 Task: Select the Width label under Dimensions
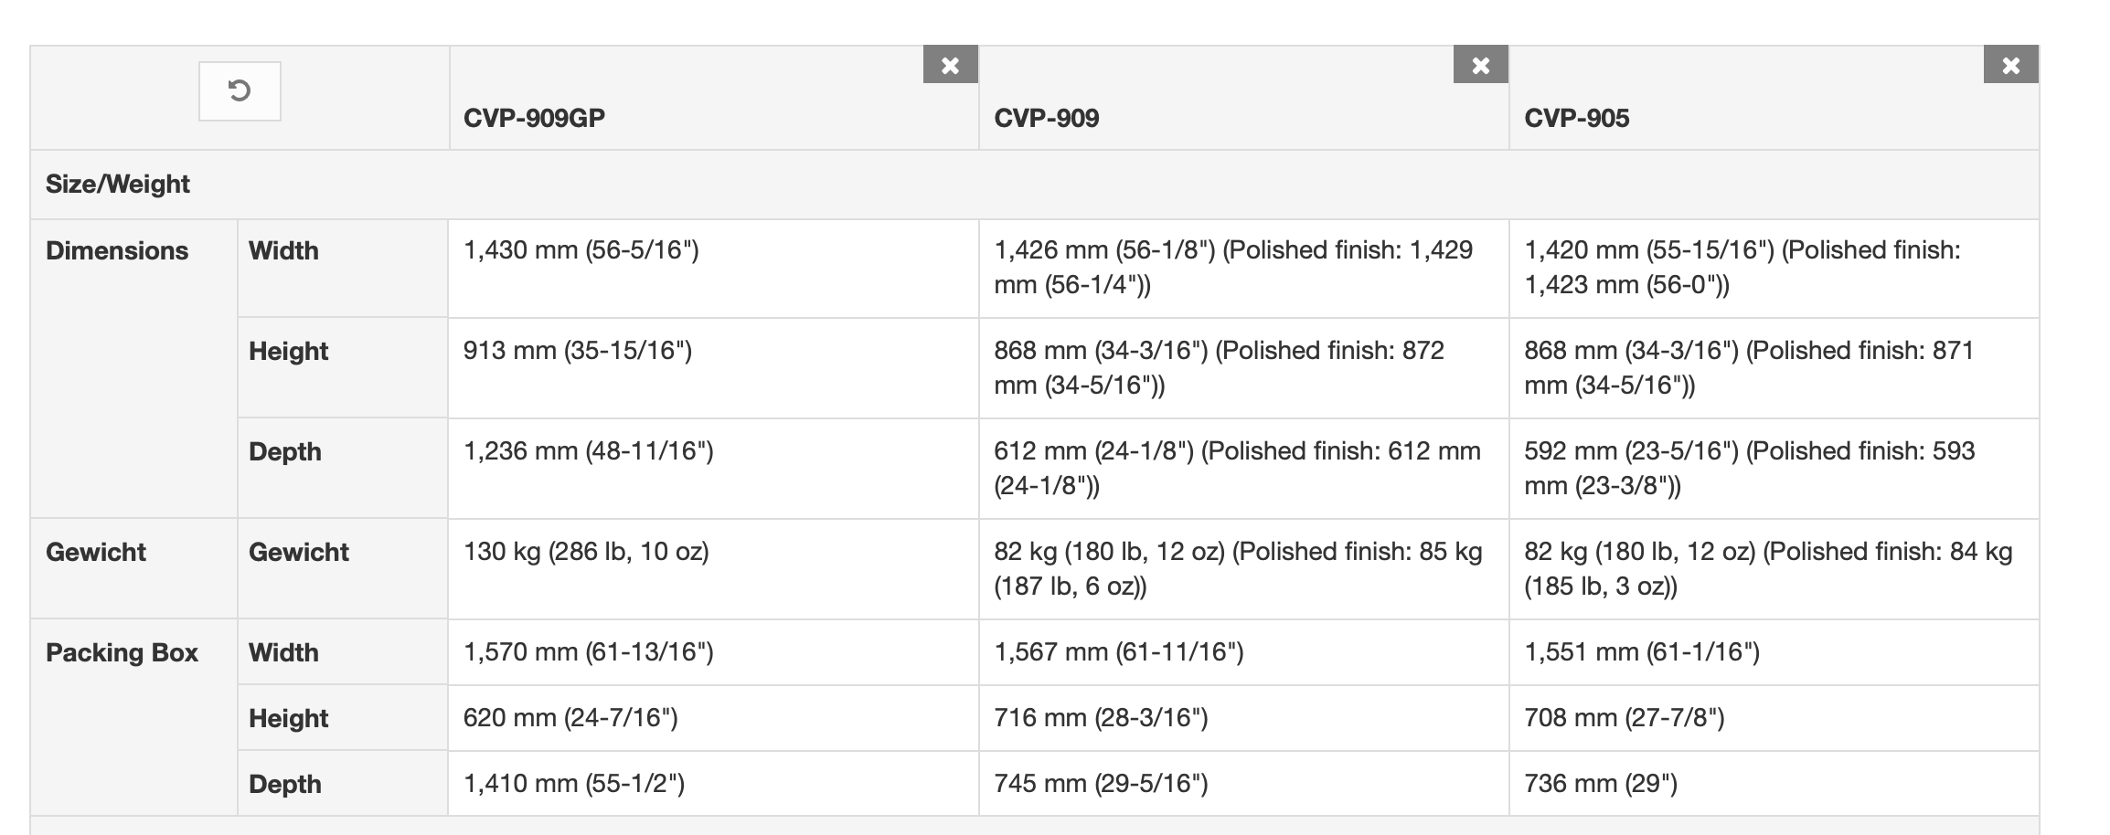coord(283,250)
